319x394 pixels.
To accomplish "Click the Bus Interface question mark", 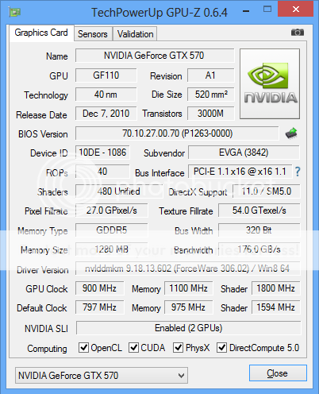I will click(298, 172).
